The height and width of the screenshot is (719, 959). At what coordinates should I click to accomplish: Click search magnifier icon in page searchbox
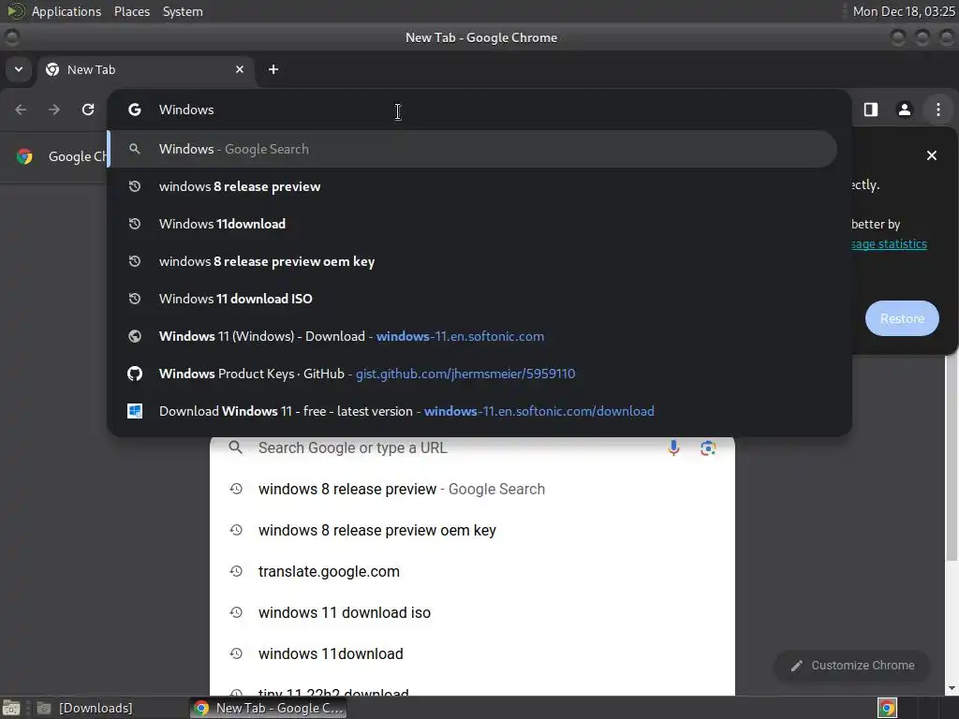235,448
